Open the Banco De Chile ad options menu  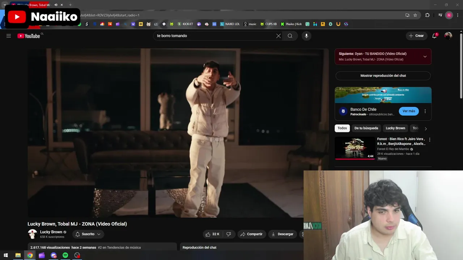(425, 111)
